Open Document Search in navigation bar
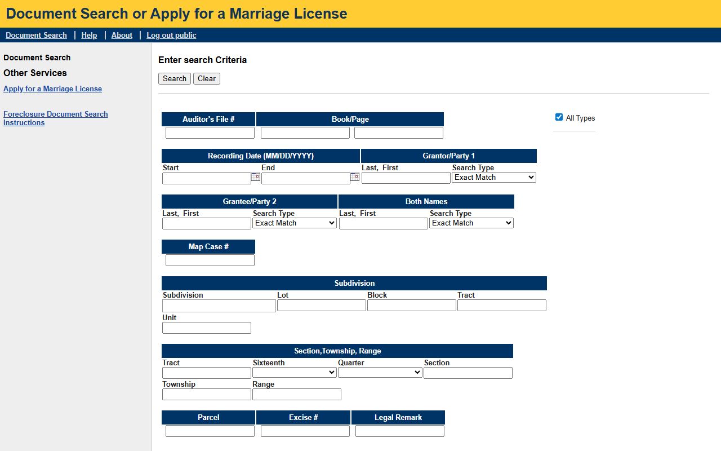This screenshot has width=721, height=451. pyautogui.click(x=36, y=35)
